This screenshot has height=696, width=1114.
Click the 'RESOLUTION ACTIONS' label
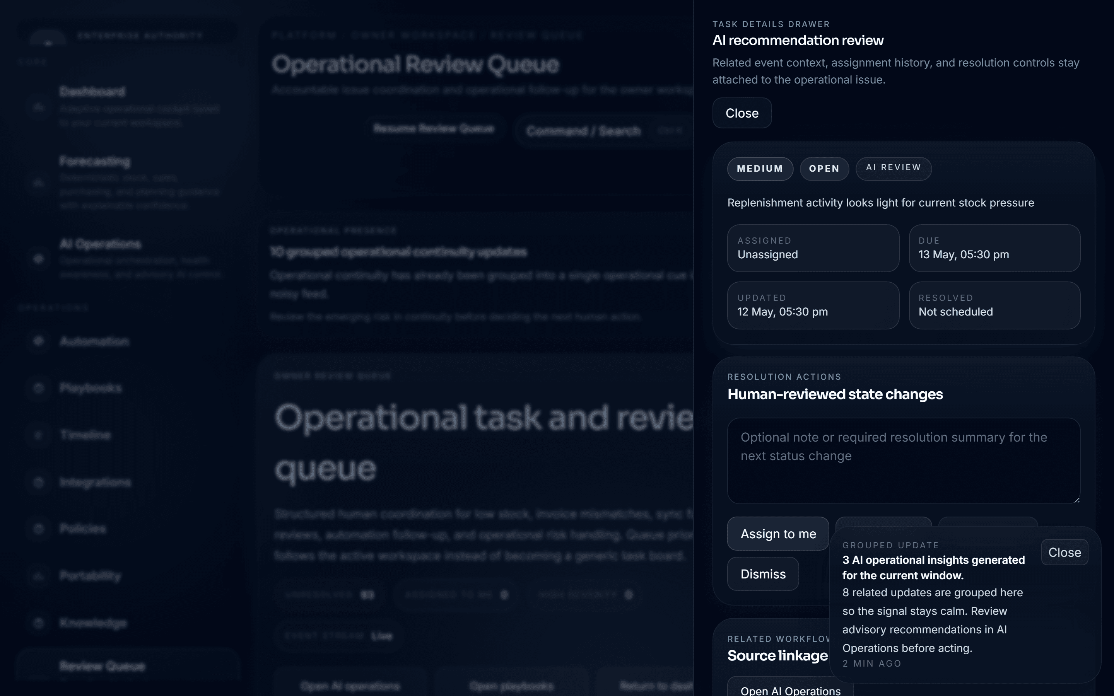(784, 377)
